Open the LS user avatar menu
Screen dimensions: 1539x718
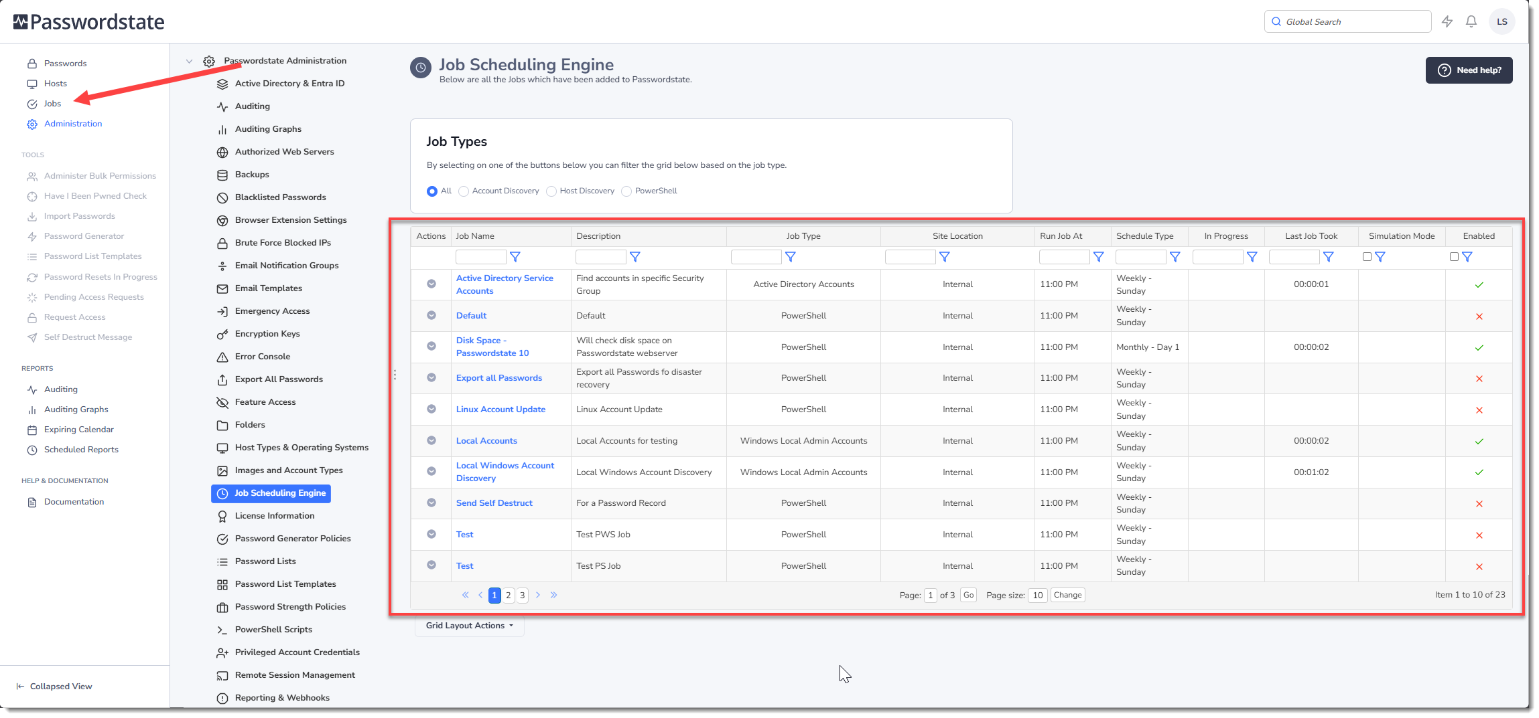1502,21
